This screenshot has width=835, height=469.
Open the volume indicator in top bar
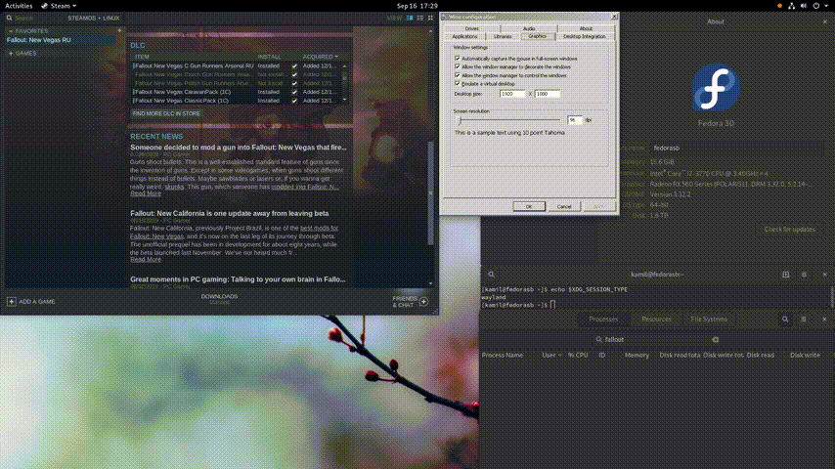coord(804,6)
